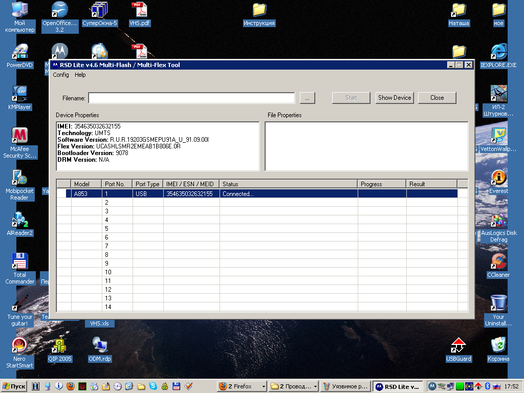Click Bluetooth icon in system tray
524x393 pixels.
point(488,386)
